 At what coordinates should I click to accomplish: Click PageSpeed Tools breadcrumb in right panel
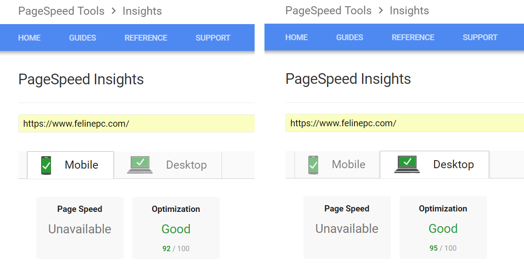point(328,11)
